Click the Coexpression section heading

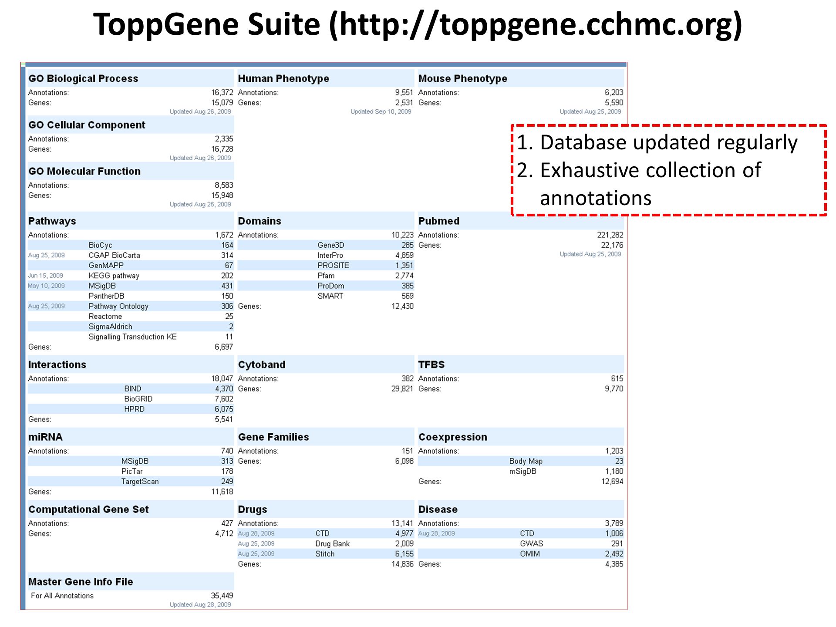point(453,437)
